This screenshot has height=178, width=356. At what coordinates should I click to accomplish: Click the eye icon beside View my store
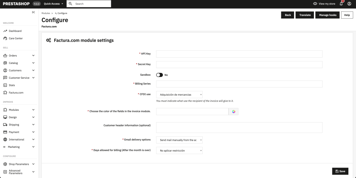pos(315,3)
